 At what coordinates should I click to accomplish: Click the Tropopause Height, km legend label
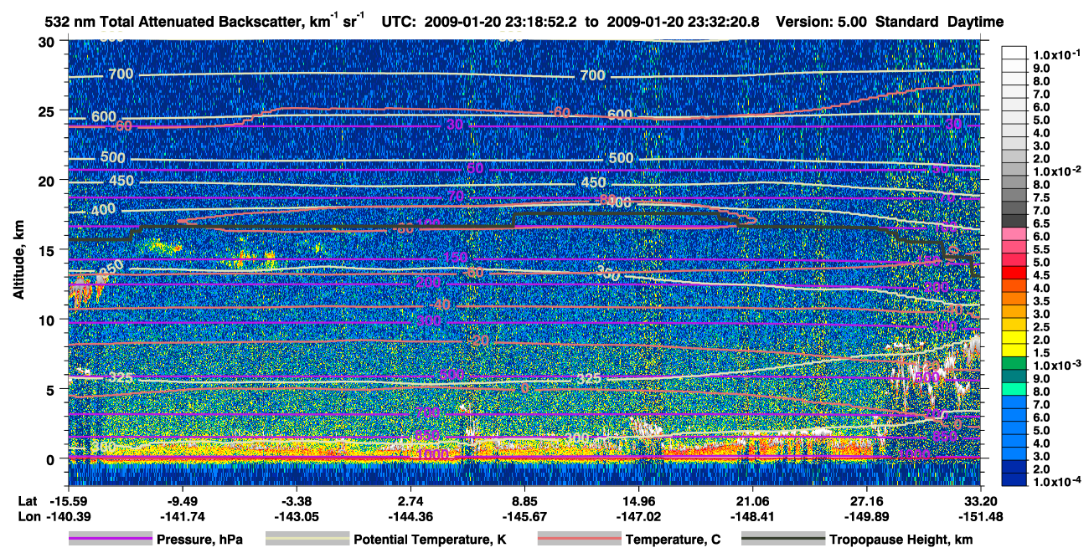(x=901, y=540)
